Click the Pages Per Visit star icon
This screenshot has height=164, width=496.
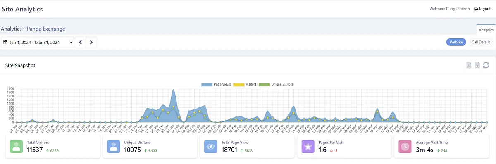(x=308, y=147)
